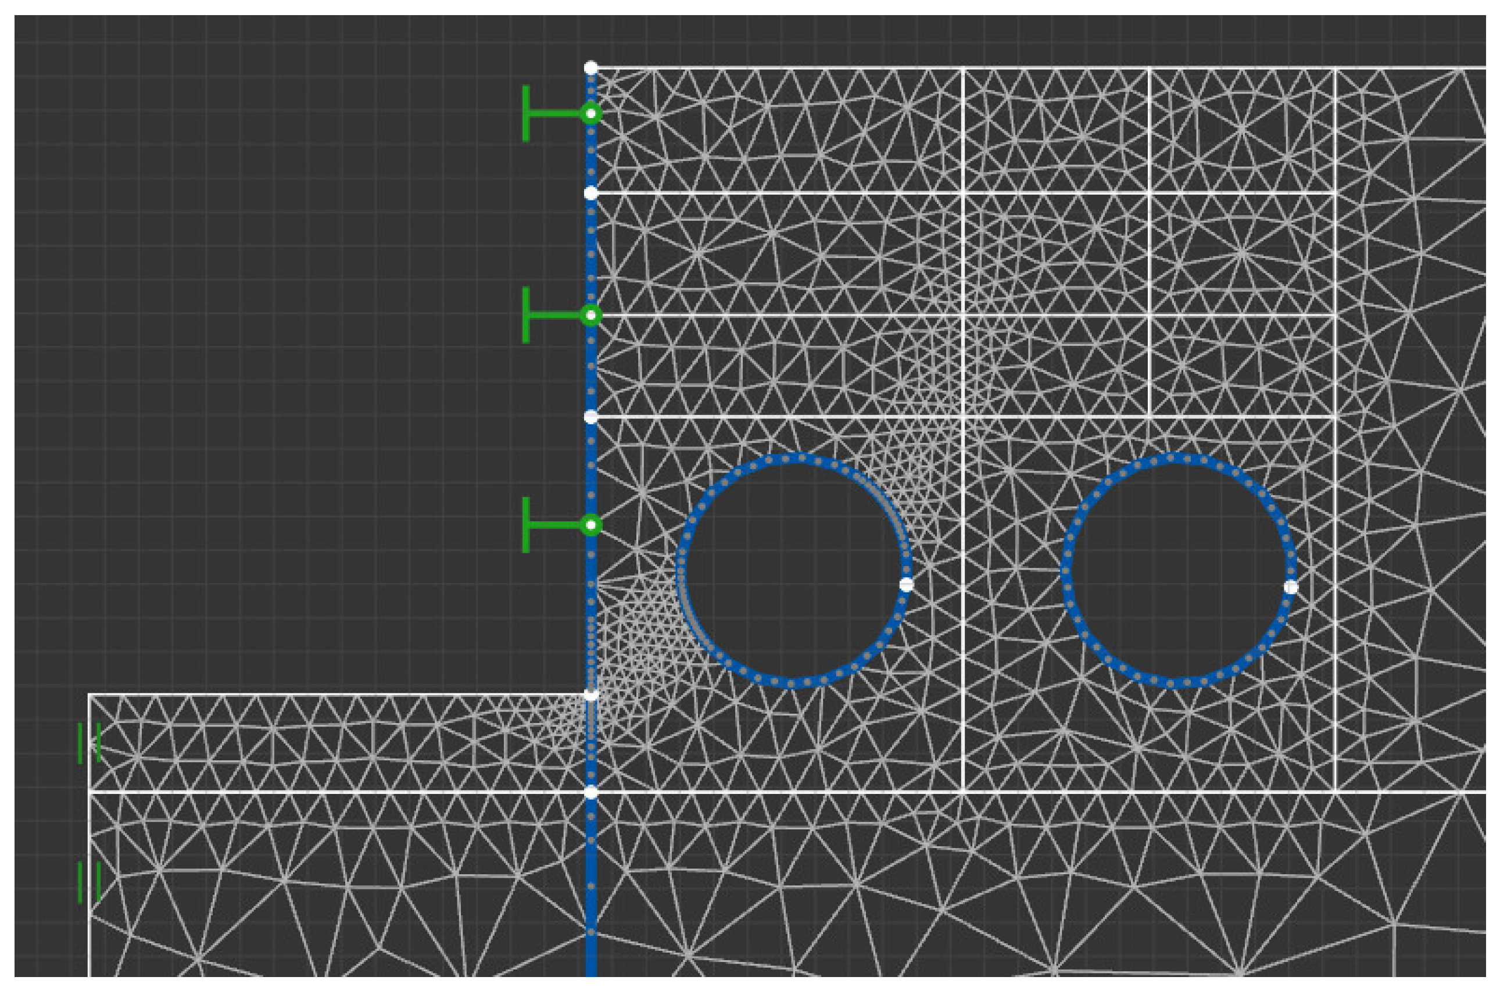This screenshot has height=991, width=1500.
Task: Click top-left corner of excavation floor mesh
Action: pyautogui.click(x=89, y=695)
